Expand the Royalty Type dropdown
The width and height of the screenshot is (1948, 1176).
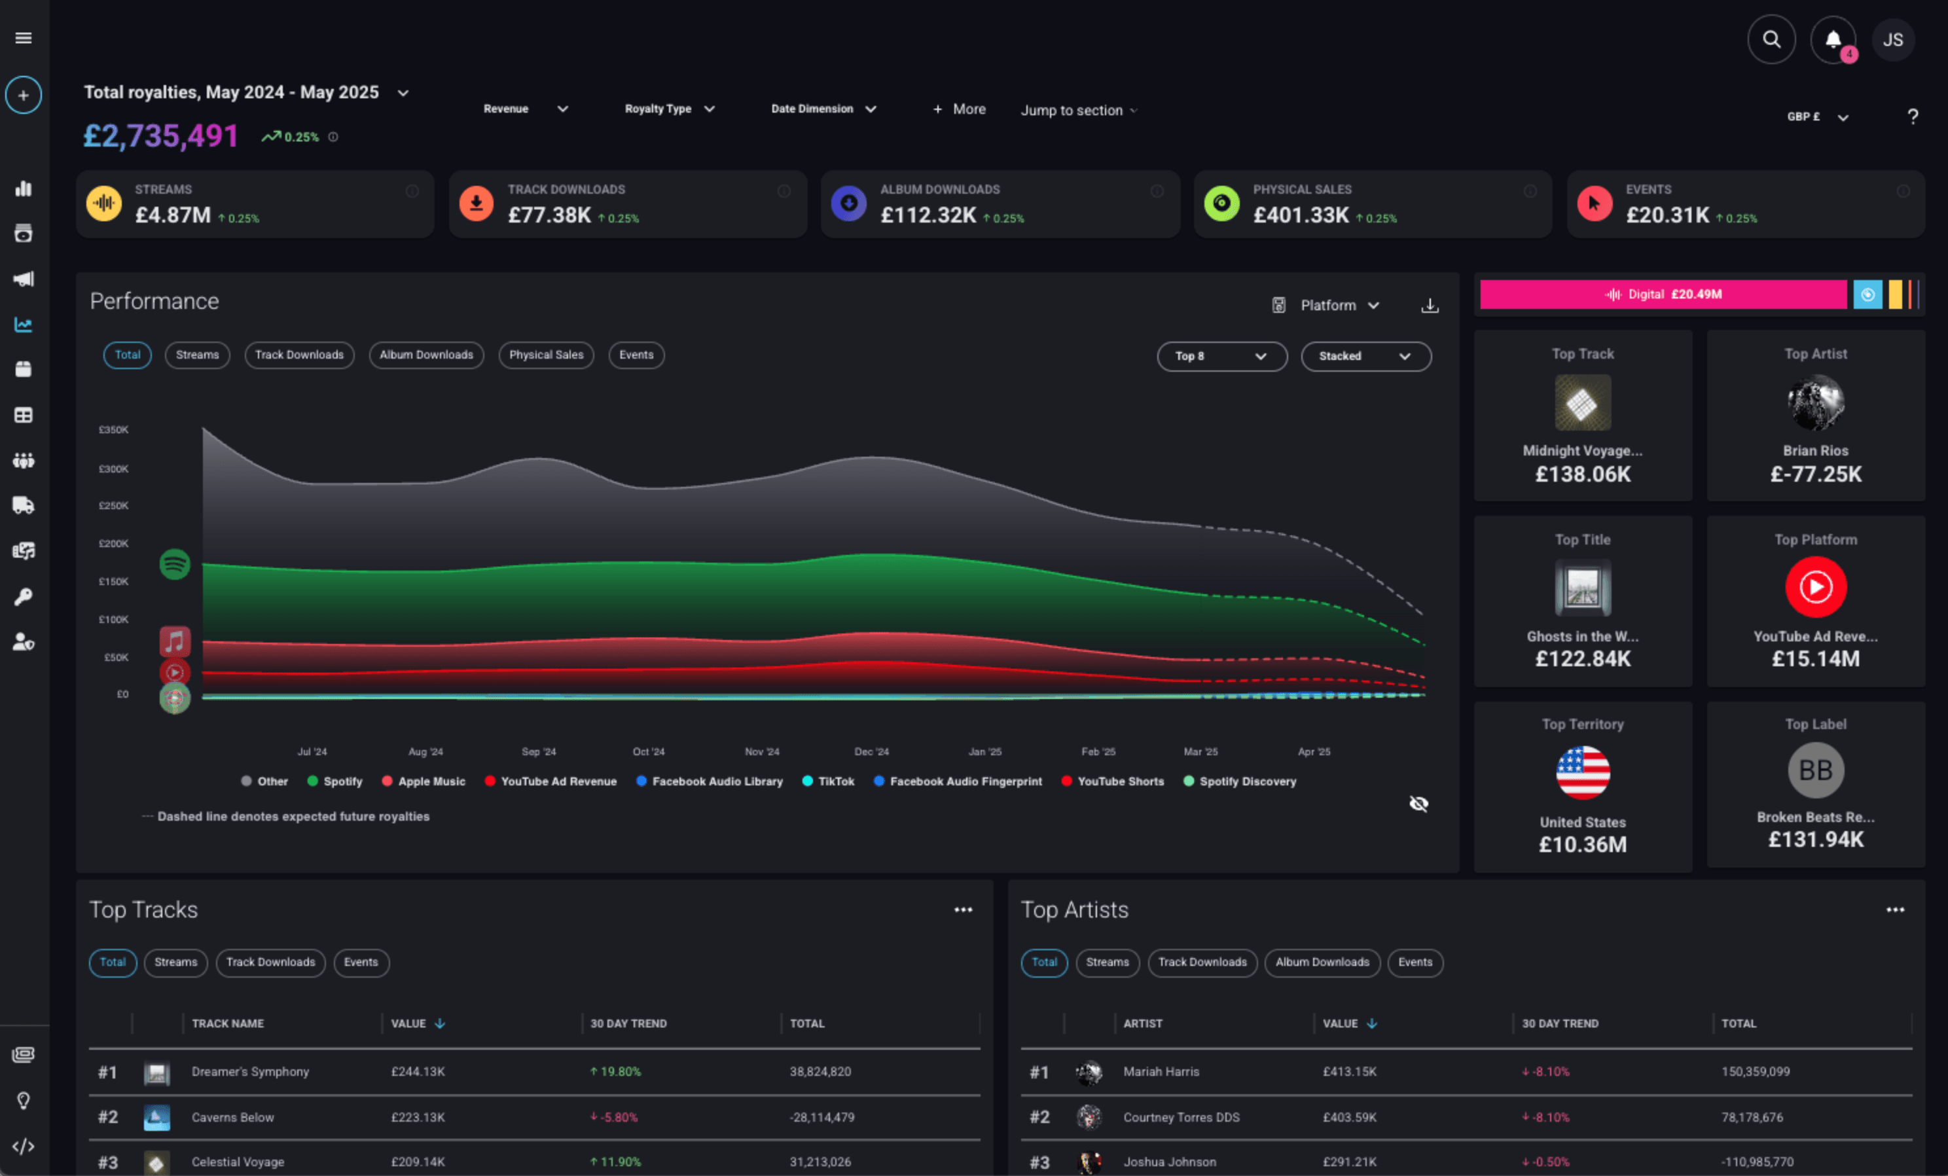click(x=670, y=109)
